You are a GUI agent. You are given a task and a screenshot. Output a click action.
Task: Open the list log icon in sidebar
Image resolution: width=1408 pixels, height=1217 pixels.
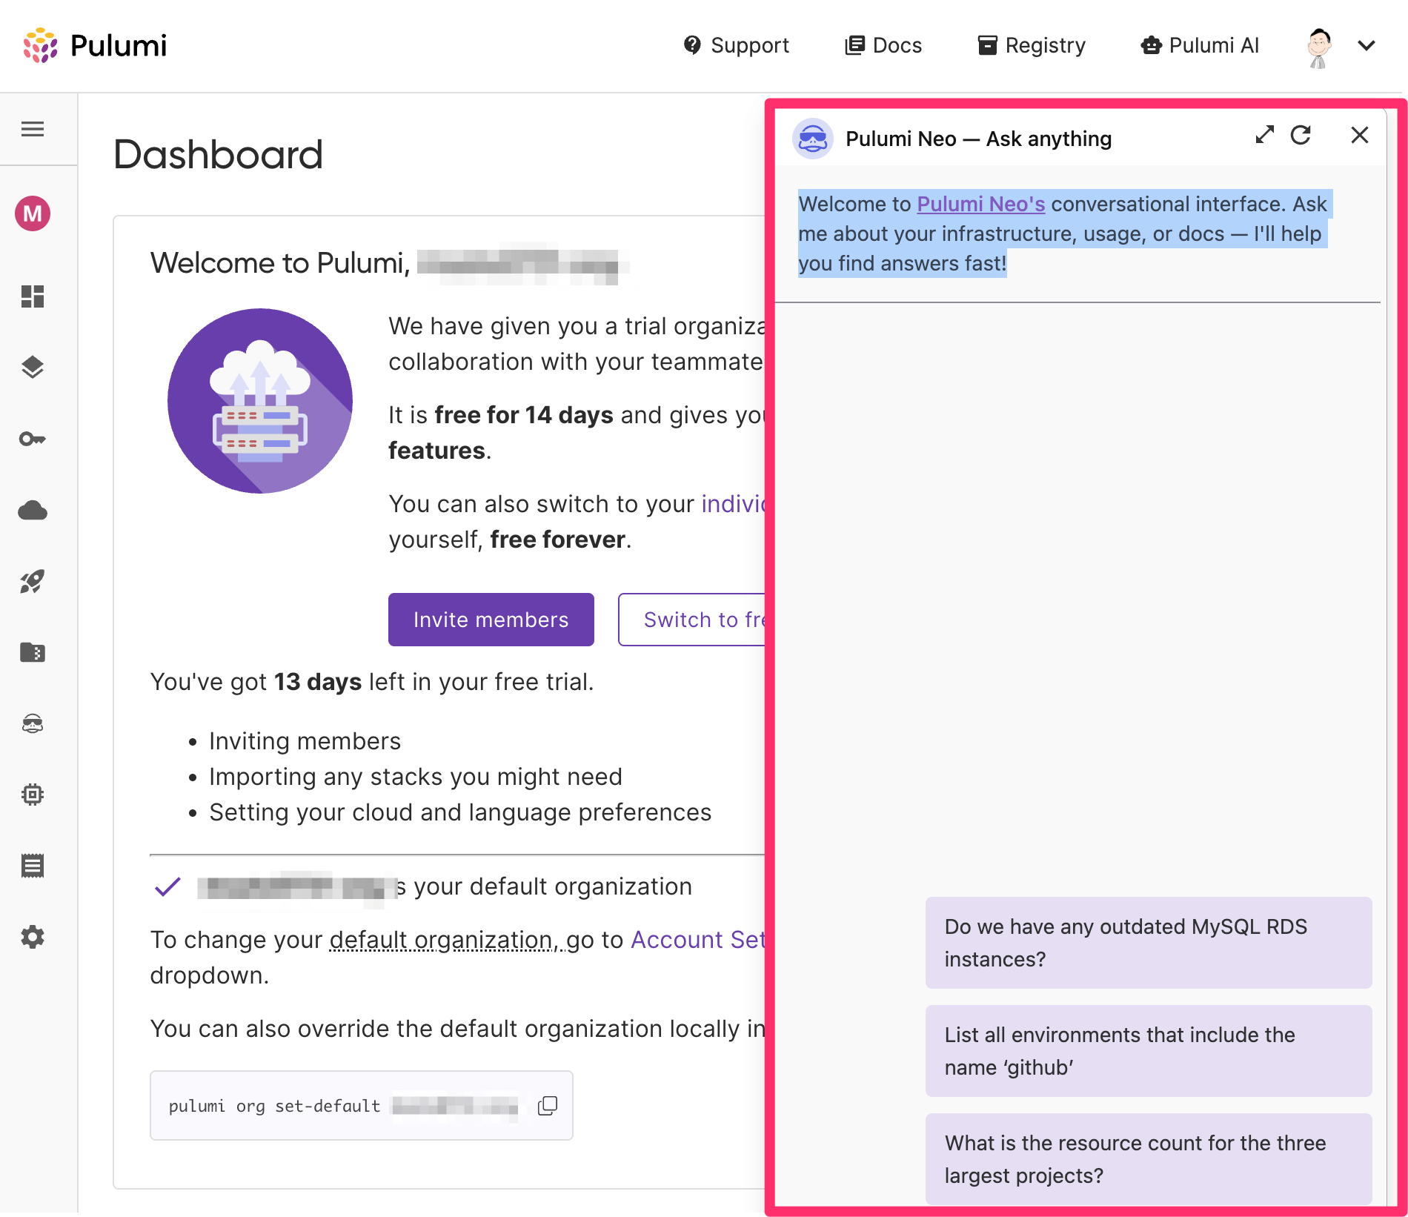click(x=33, y=866)
